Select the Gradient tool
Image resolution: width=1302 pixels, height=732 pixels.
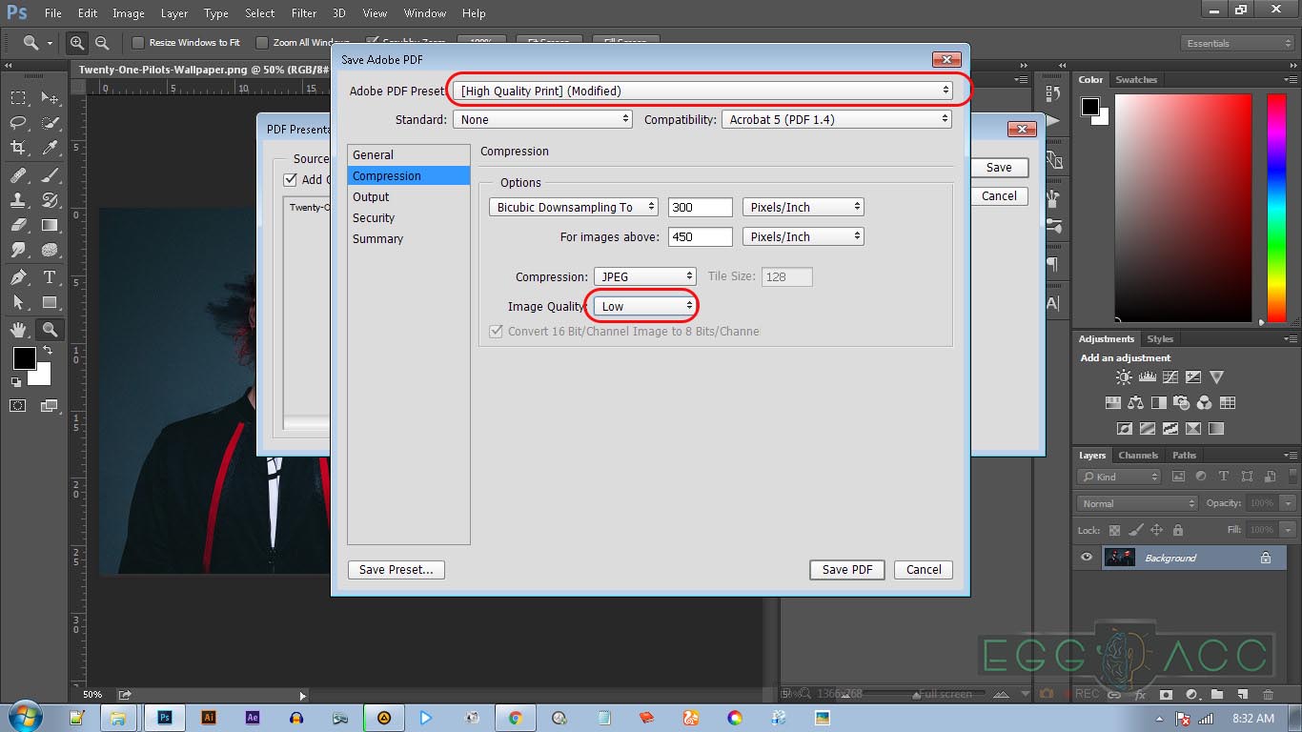coord(50,225)
